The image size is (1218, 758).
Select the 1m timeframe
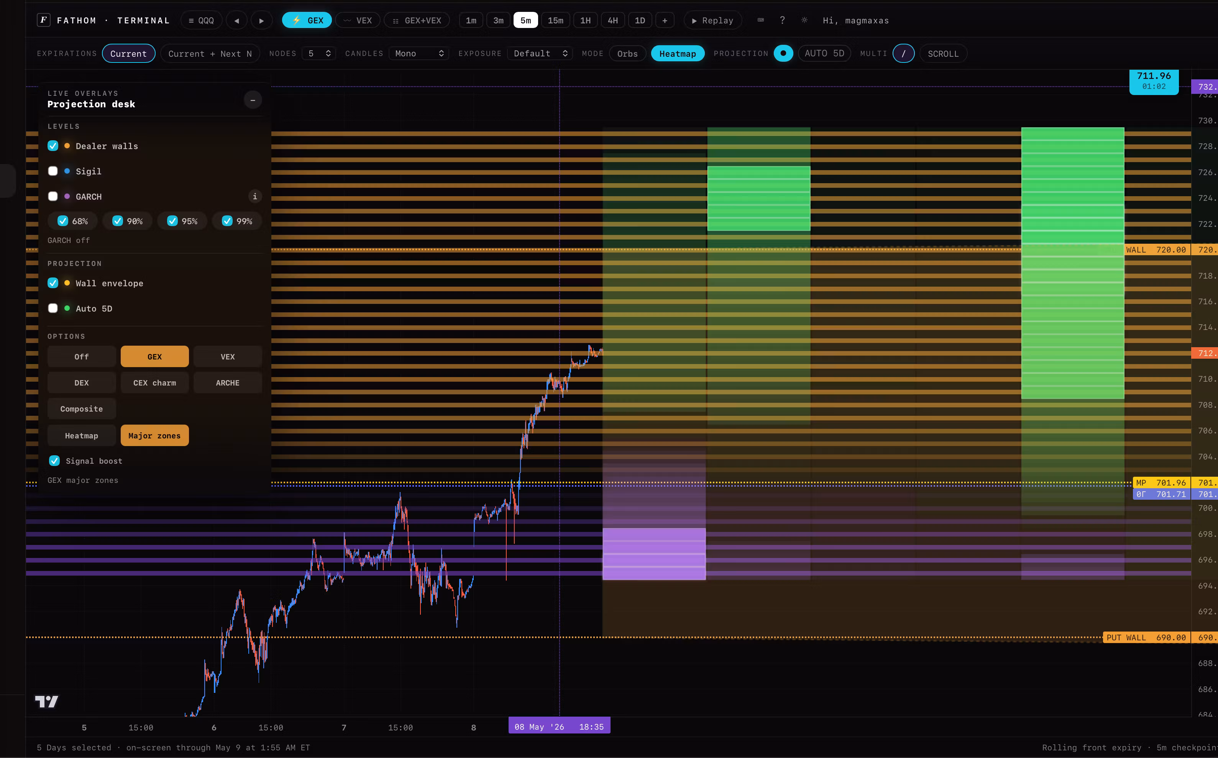(x=471, y=21)
